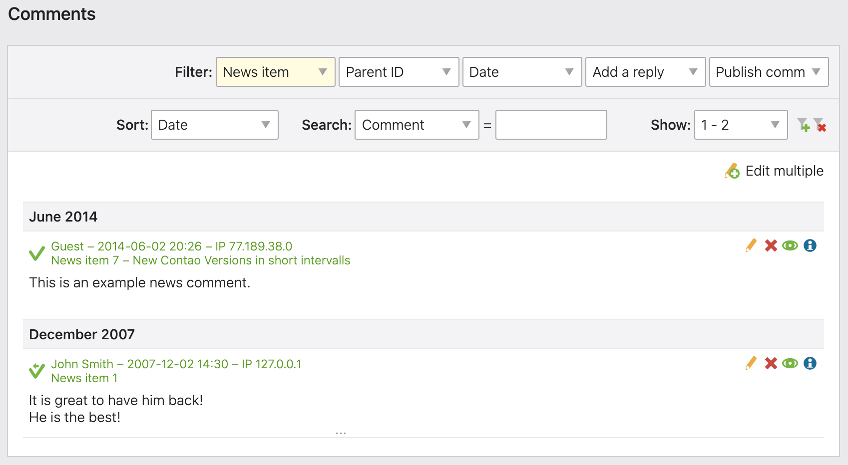The width and height of the screenshot is (848, 465).
Task: Apply filters with the green plus funnel icon
Action: pyautogui.click(x=803, y=125)
